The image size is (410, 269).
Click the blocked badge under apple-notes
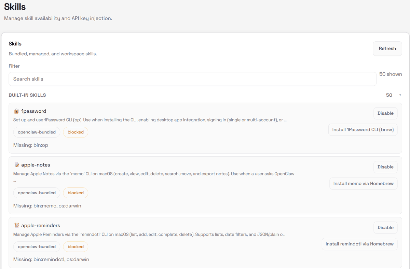point(76,193)
